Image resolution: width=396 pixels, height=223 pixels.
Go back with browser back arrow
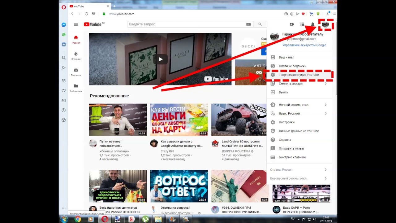pyautogui.click(x=72, y=14)
